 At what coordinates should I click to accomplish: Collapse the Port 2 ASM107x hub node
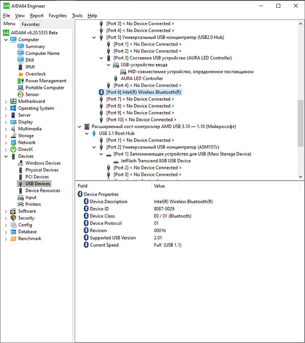pyautogui.click(x=94, y=147)
